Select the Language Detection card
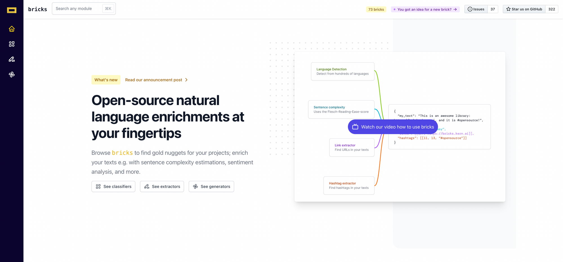This screenshot has height=262, width=563. [343, 71]
